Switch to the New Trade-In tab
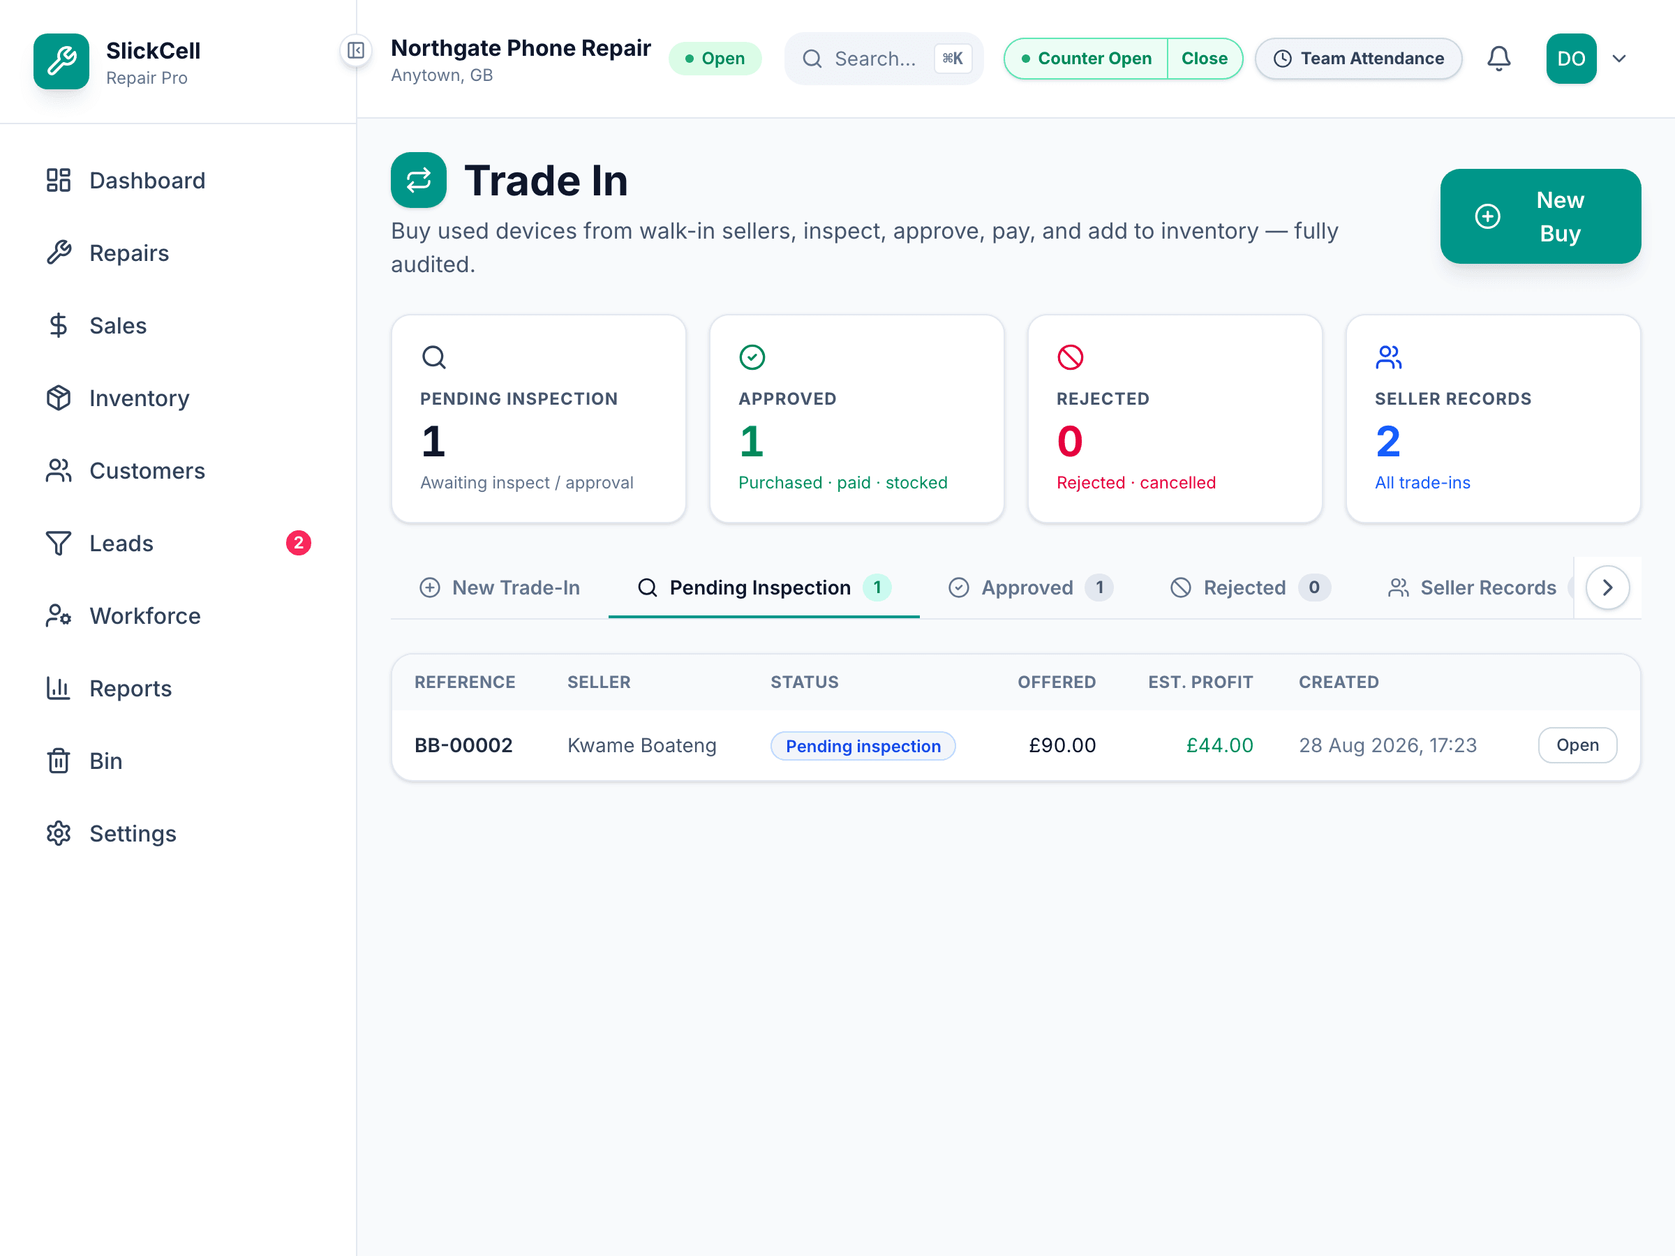Viewport: 1675px width, 1256px height. pyautogui.click(x=500, y=588)
